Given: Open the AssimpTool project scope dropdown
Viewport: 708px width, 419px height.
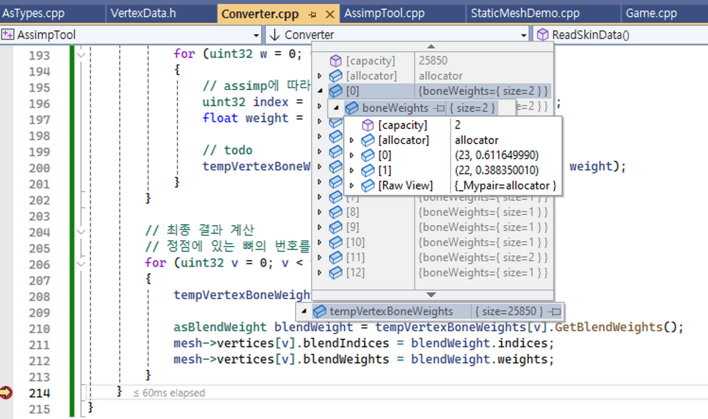Looking at the screenshot, I should click(x=256, y=35).
